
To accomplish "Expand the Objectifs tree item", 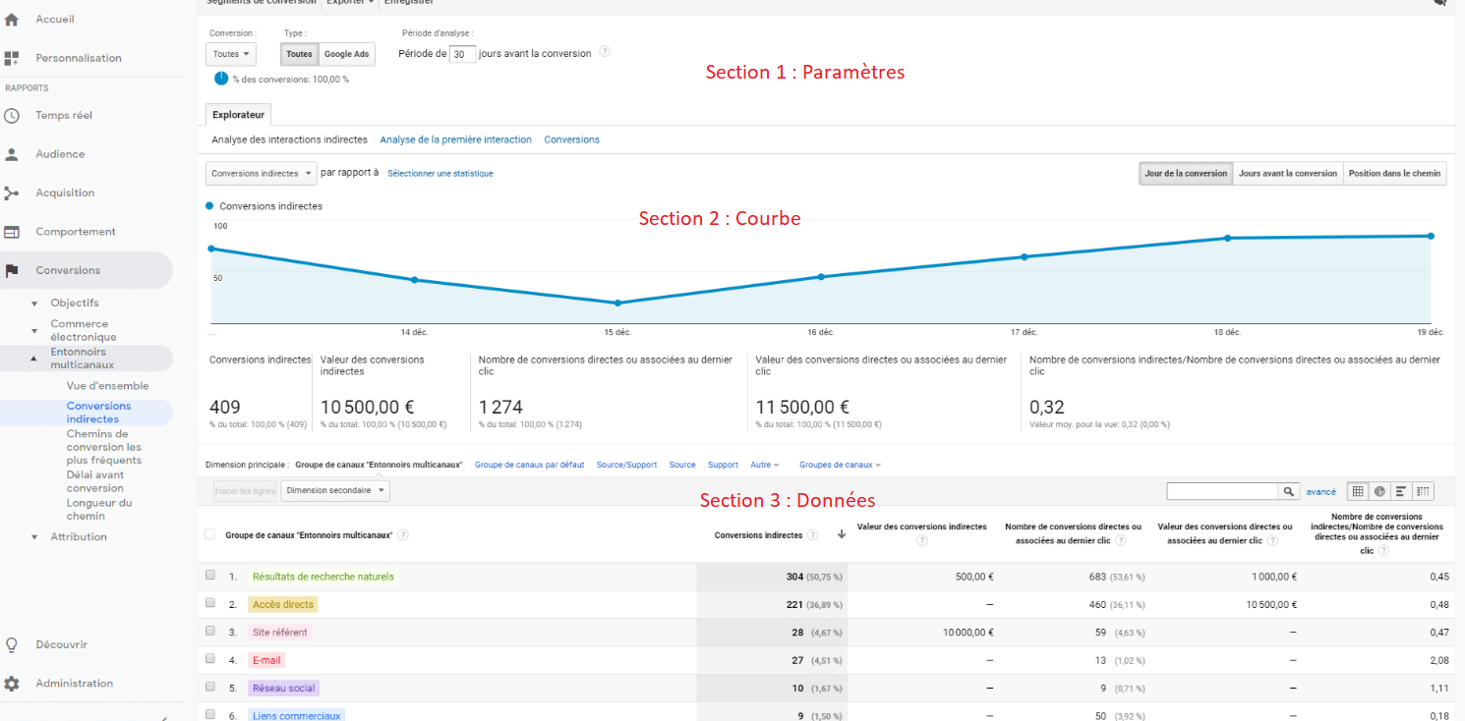I will pos(34,304).
